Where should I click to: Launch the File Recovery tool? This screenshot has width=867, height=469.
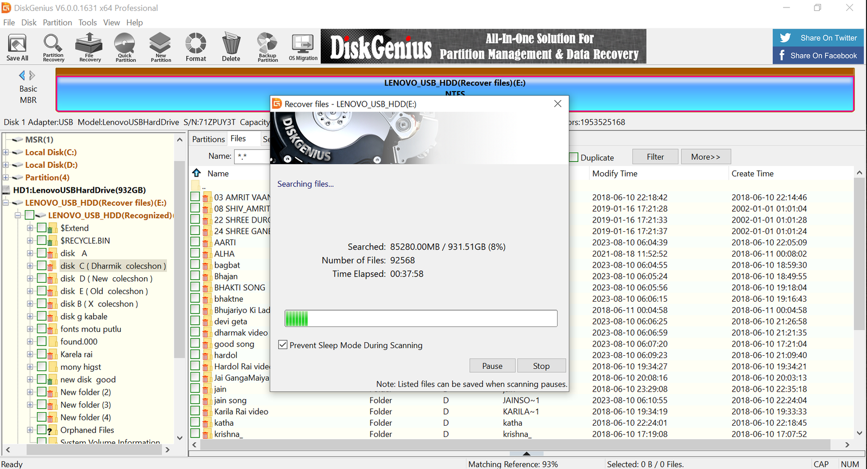tap(89, 47)
